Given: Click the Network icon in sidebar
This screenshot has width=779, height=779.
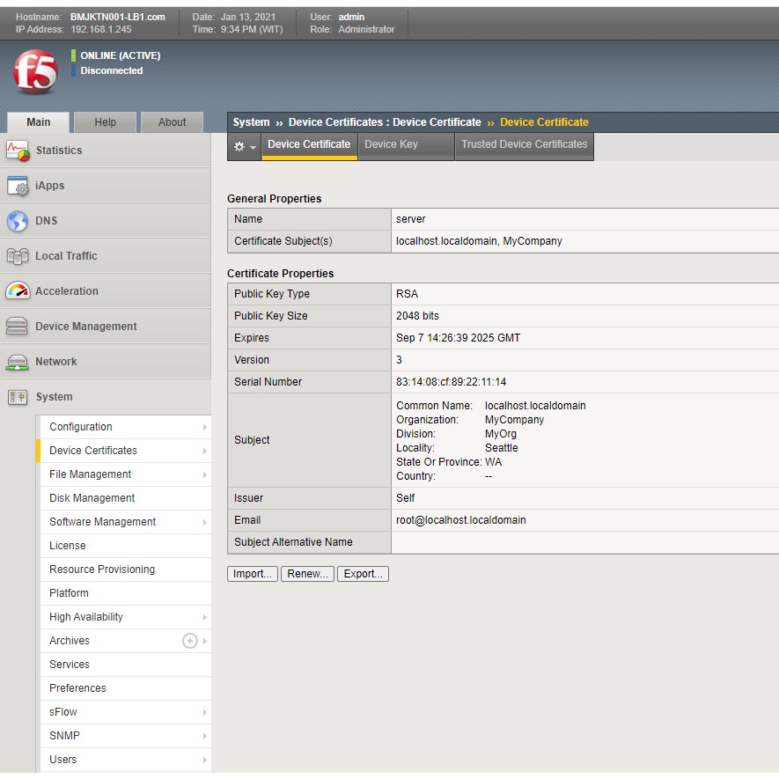Looking at the screenshot, I should (x=18, y=362).
